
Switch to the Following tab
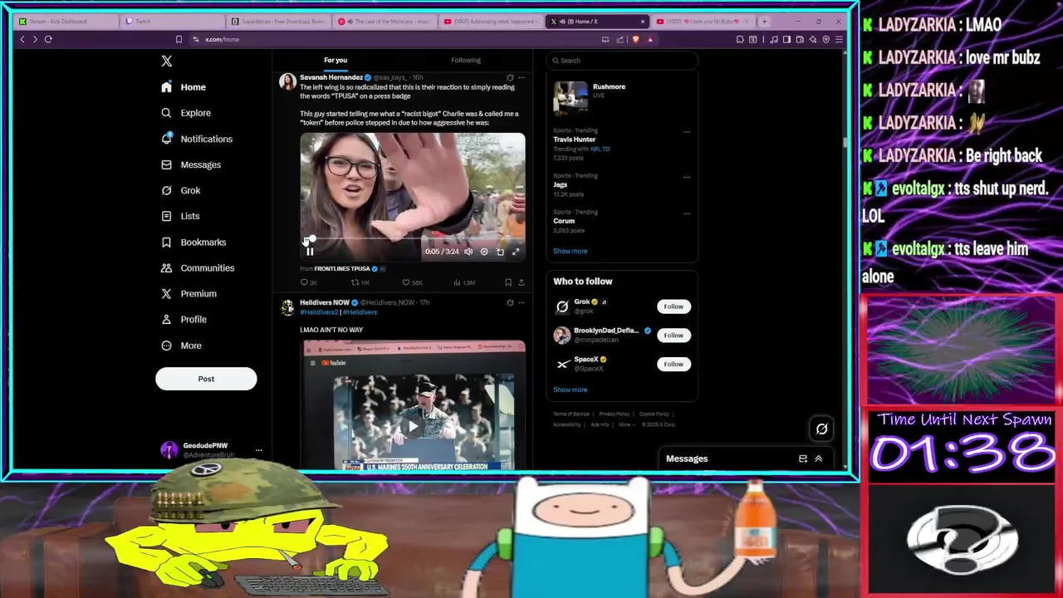(466, 60)
